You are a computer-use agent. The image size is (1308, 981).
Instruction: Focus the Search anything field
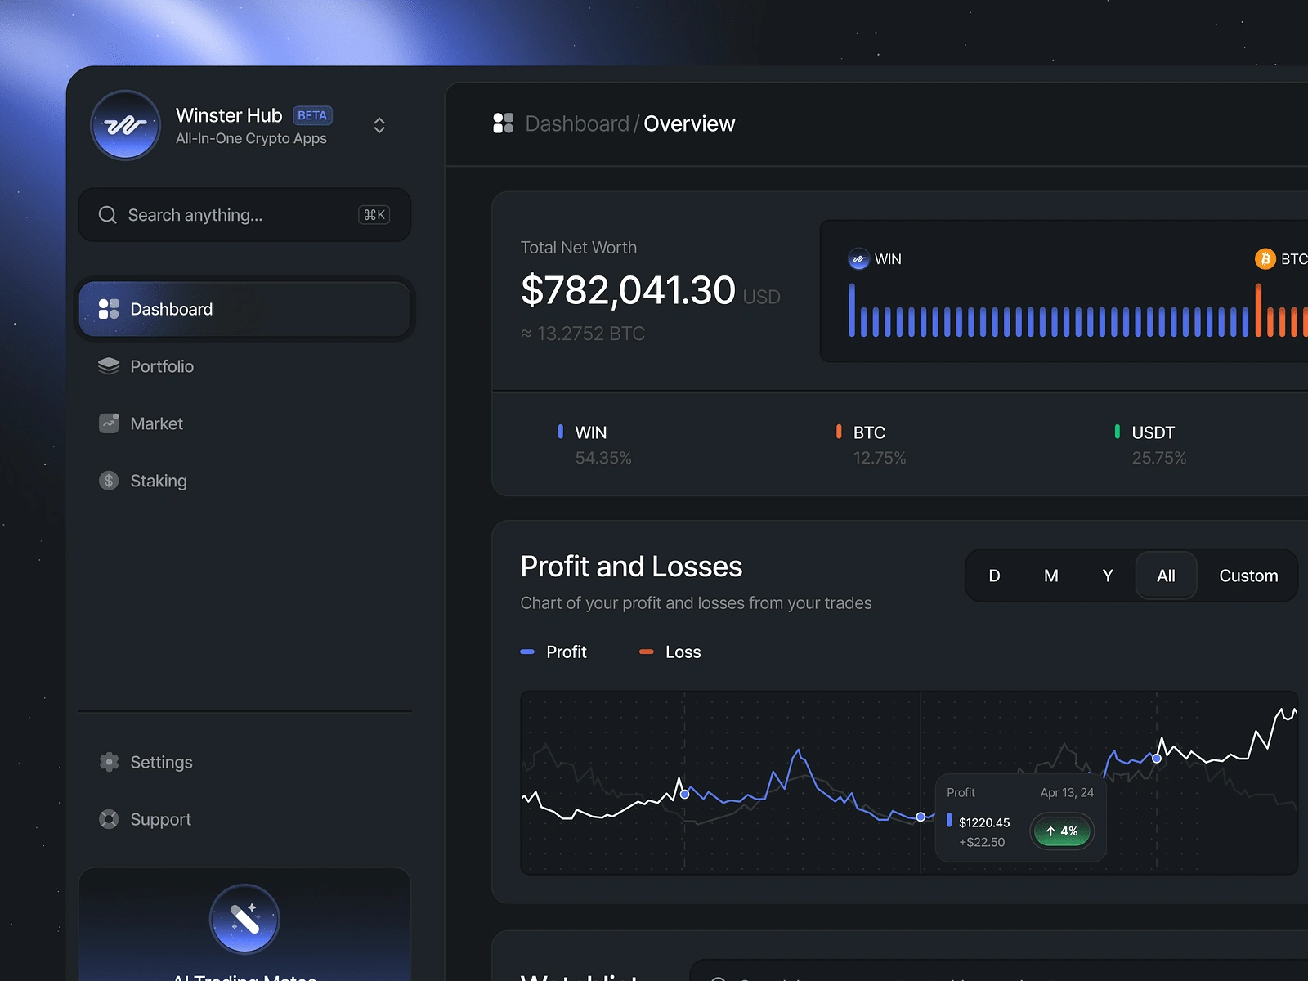coord(244,215)
